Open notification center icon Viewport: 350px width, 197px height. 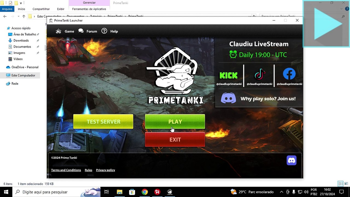click(342, 192)
